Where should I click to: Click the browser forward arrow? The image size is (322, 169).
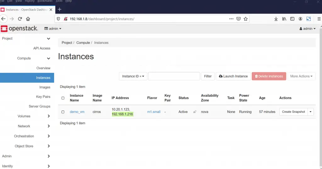[12, 19]
